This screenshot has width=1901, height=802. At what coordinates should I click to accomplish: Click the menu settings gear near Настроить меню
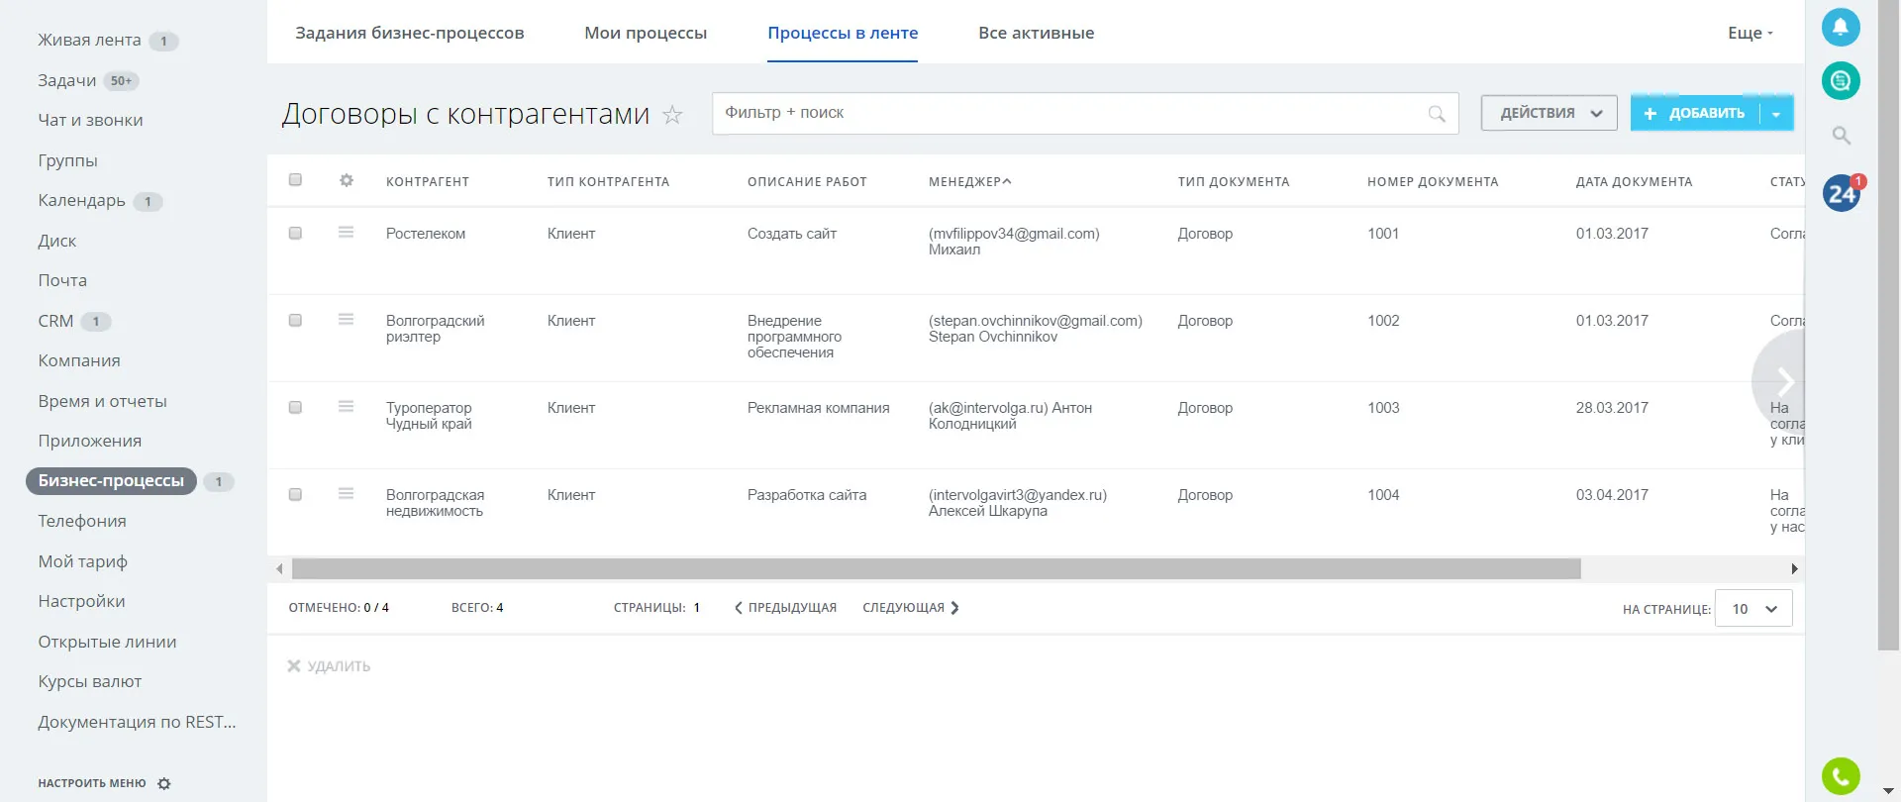point(164,783)
